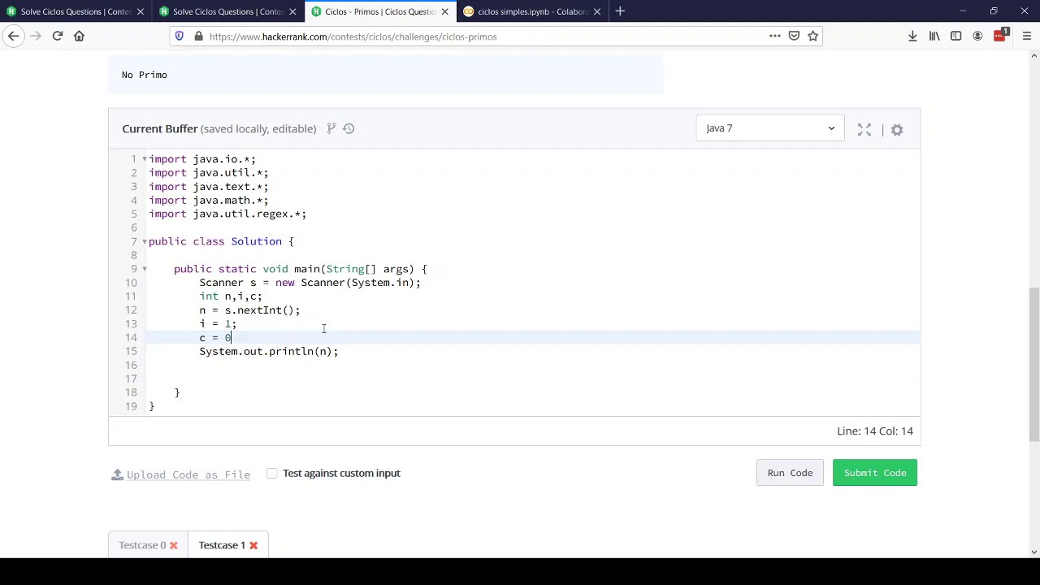1040x585 pixels.
Task: Click the n = s.nextInt(); line
Action: pyautogui.click(x=249, y=310)
